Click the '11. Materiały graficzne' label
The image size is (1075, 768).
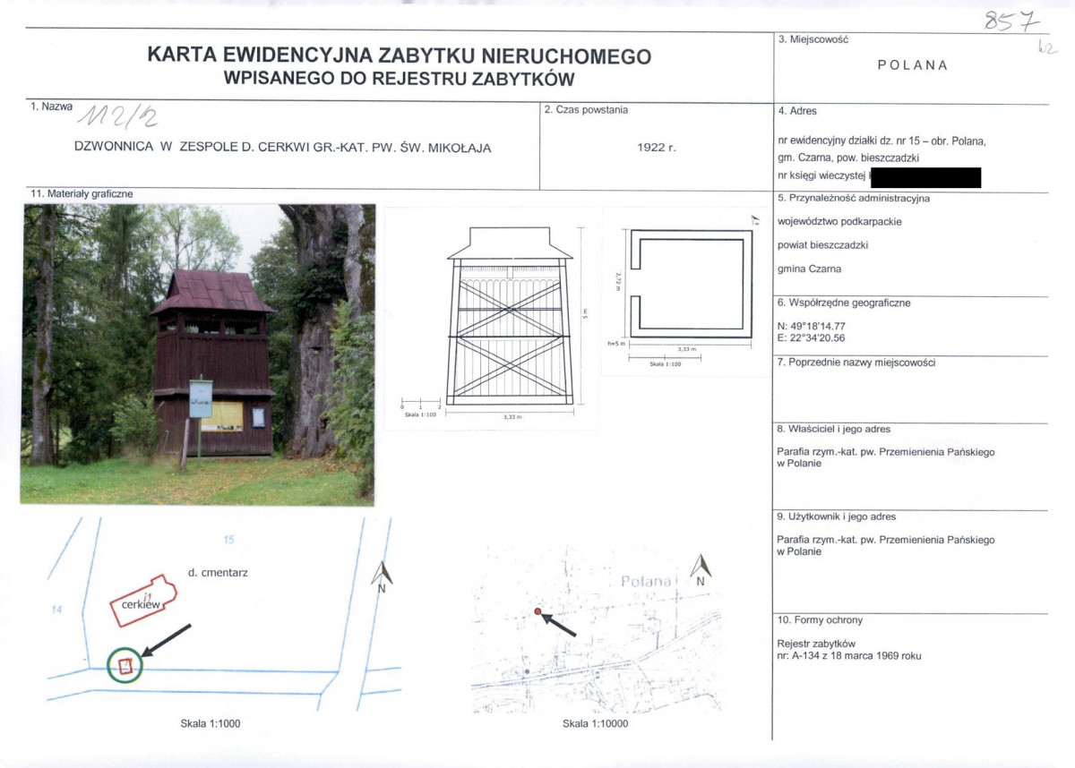82,193
